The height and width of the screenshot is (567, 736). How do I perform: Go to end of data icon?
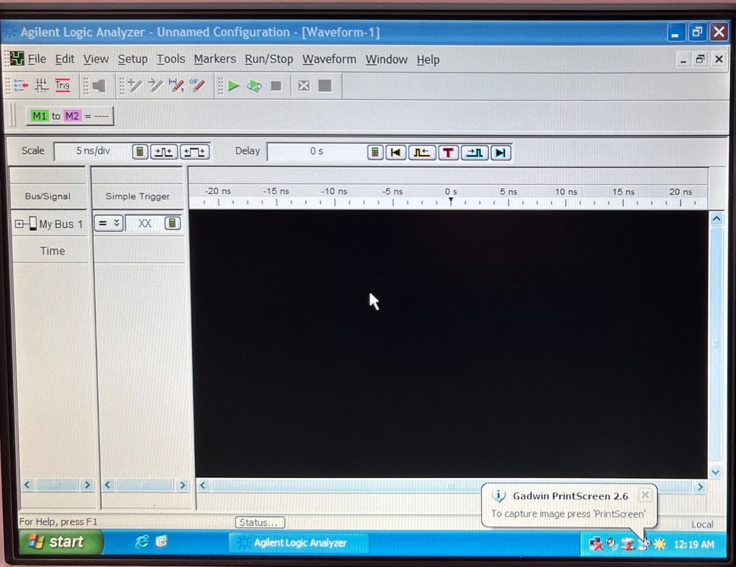pos(500,152)
